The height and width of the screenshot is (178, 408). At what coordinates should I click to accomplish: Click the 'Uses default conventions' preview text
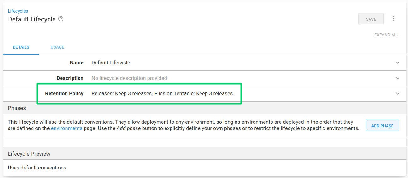(x=37, y=168)
